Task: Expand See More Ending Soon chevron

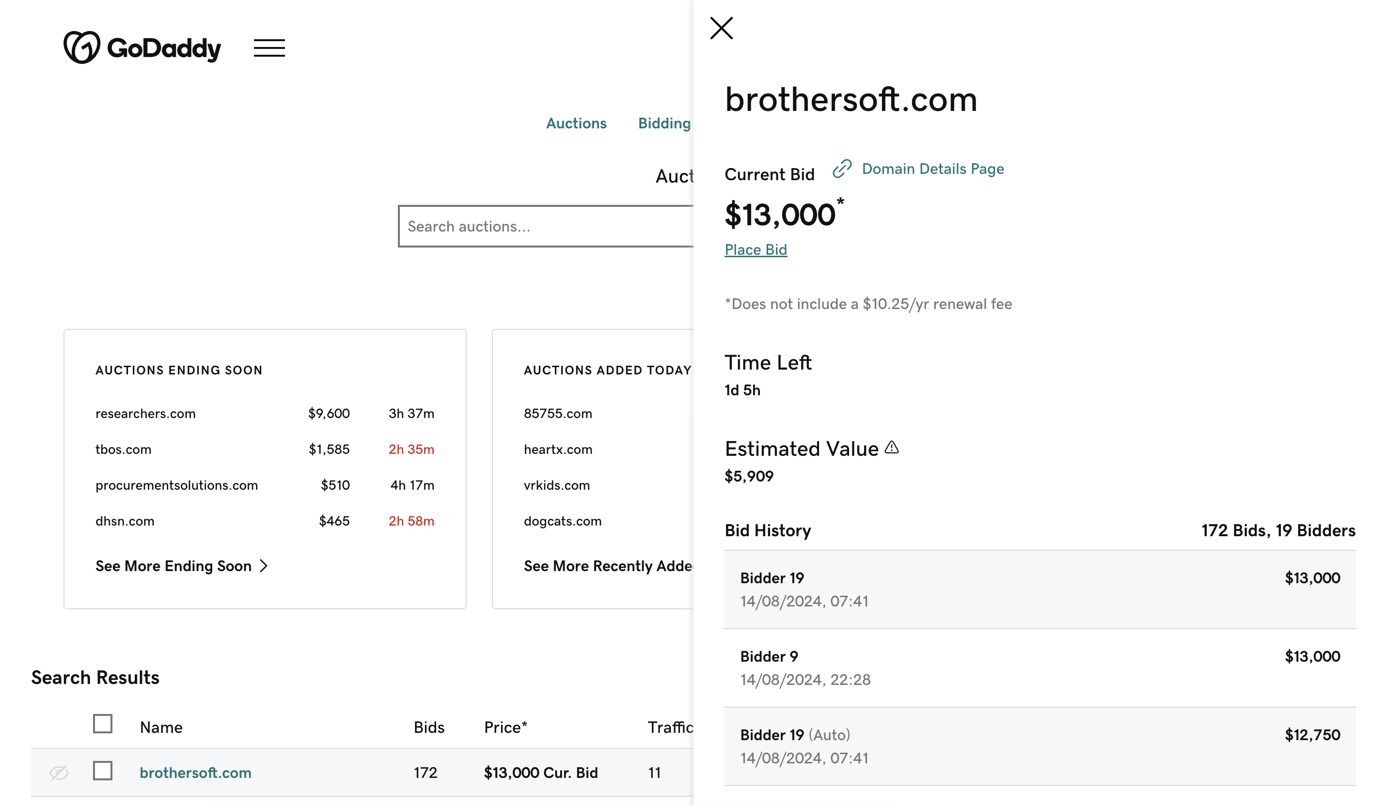Action: click(264, 566)
